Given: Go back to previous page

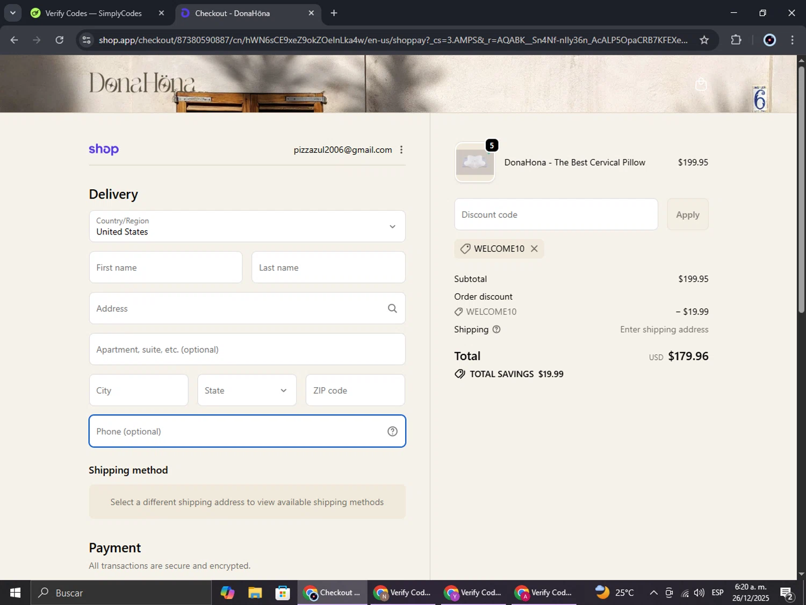Looking at the screenshot, I should (15, 40).
